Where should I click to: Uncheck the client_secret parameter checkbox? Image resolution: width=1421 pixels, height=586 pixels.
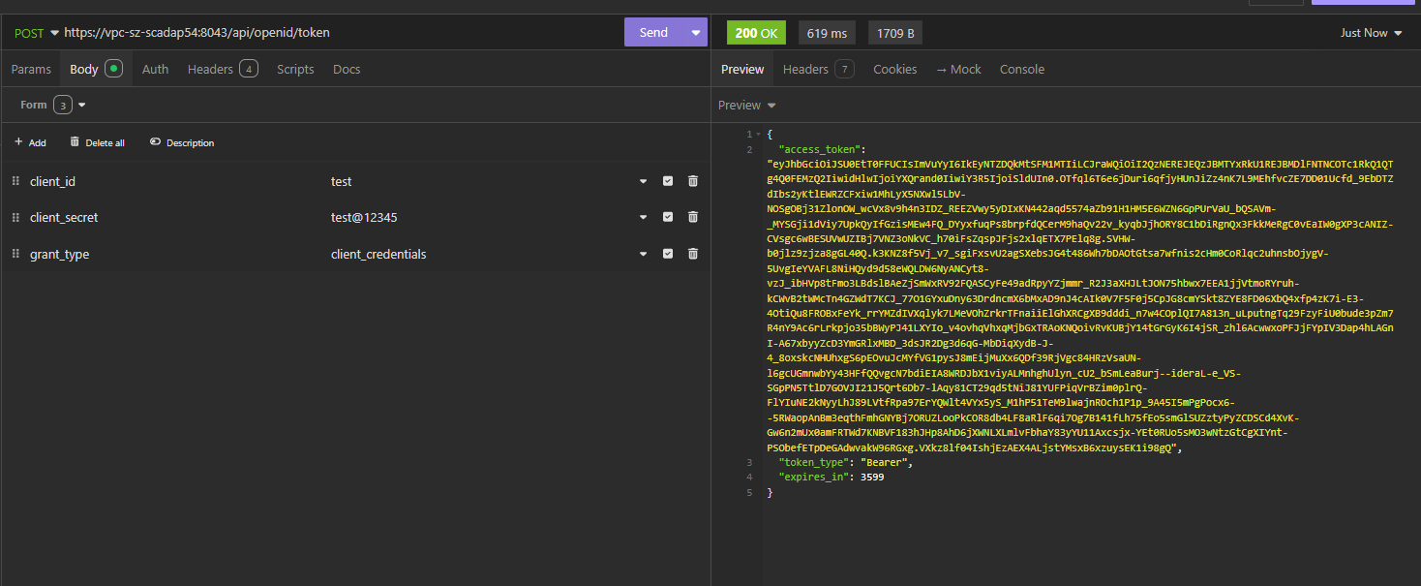click(668, 217)
